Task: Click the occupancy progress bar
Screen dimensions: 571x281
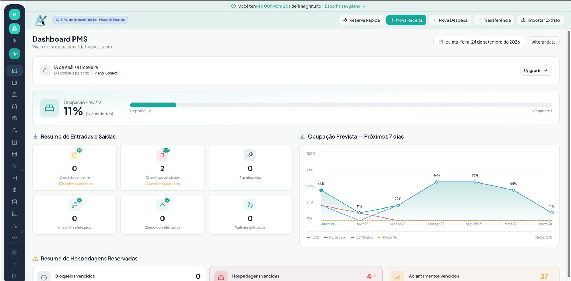Action: 341,105
